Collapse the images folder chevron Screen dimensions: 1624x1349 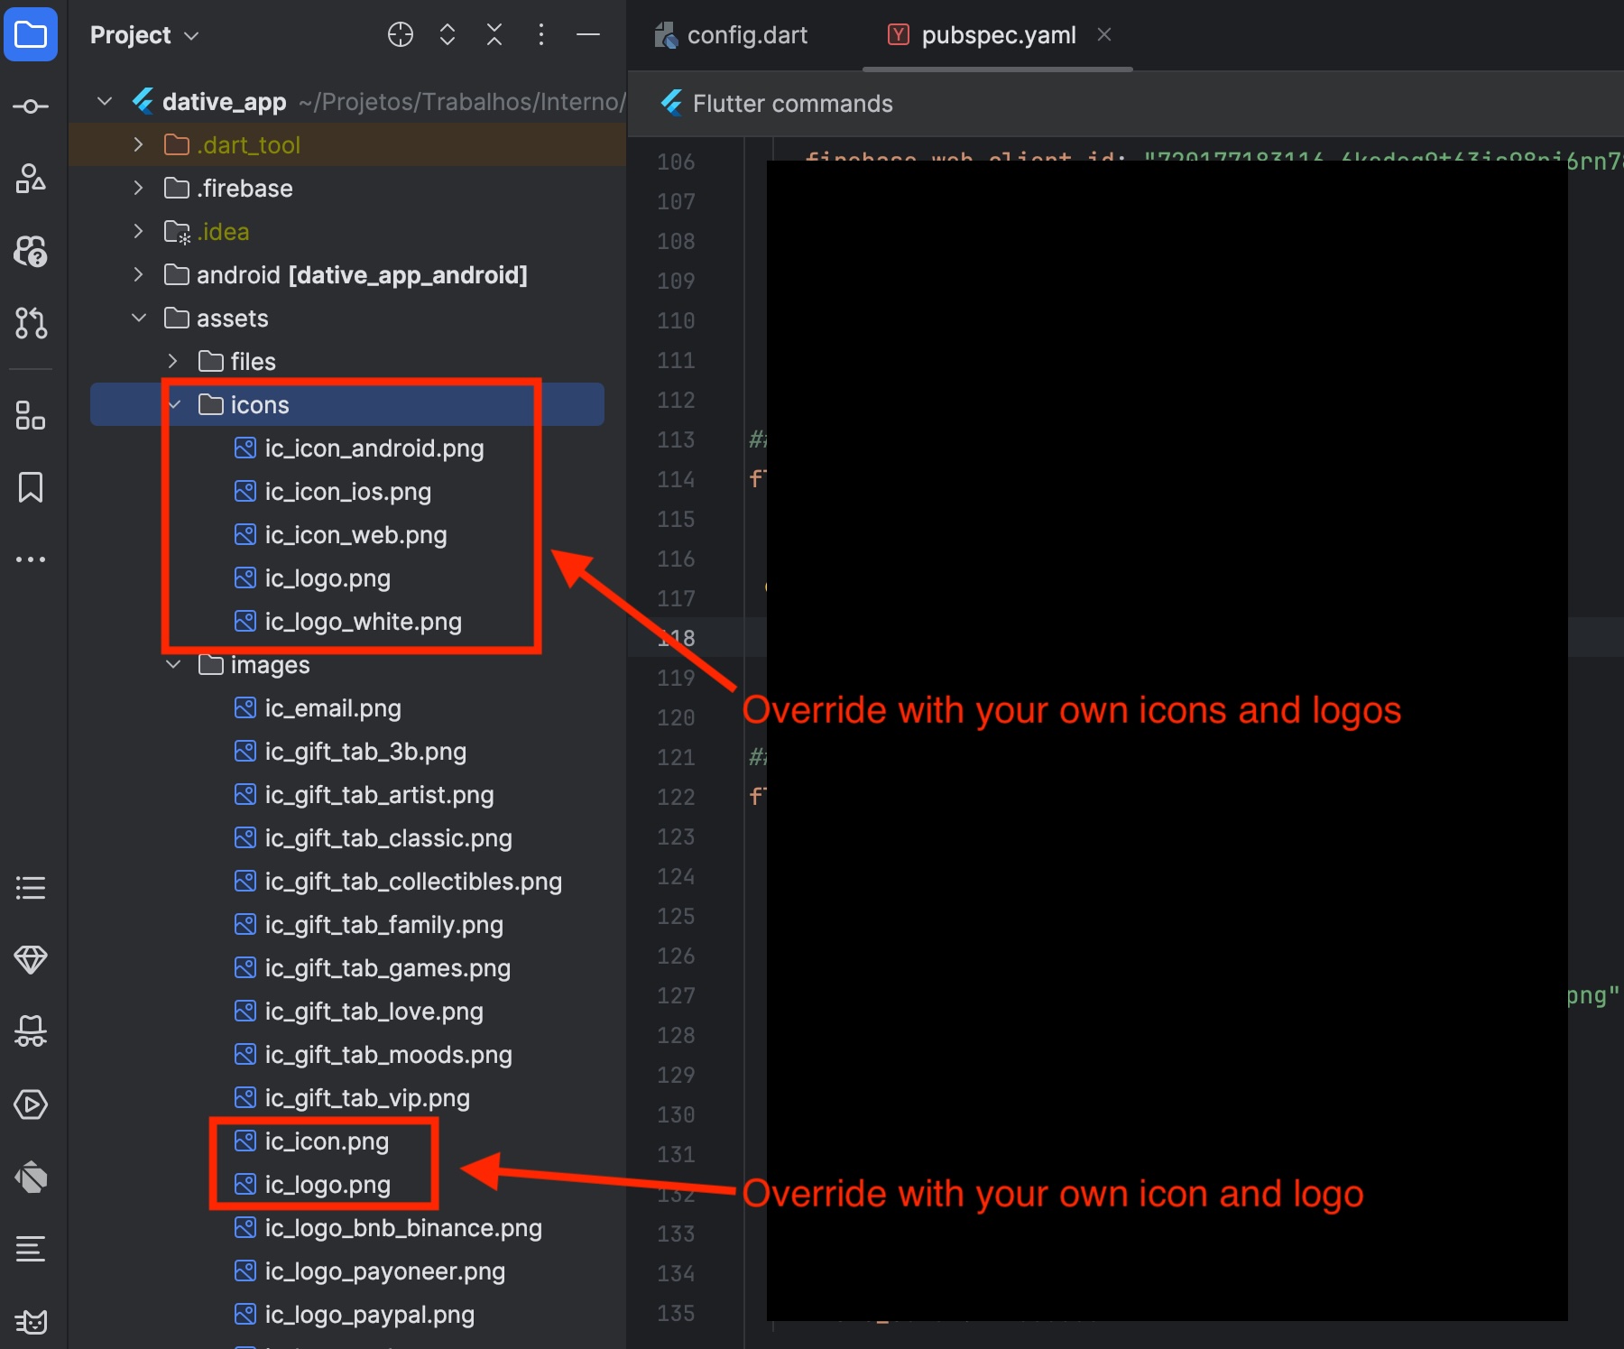(173, 665)
